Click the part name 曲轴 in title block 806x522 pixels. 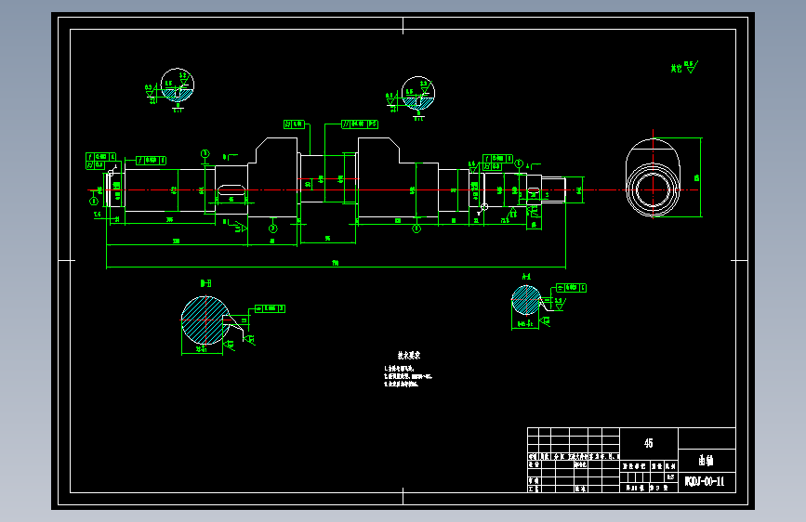click(x=706, y=461)
